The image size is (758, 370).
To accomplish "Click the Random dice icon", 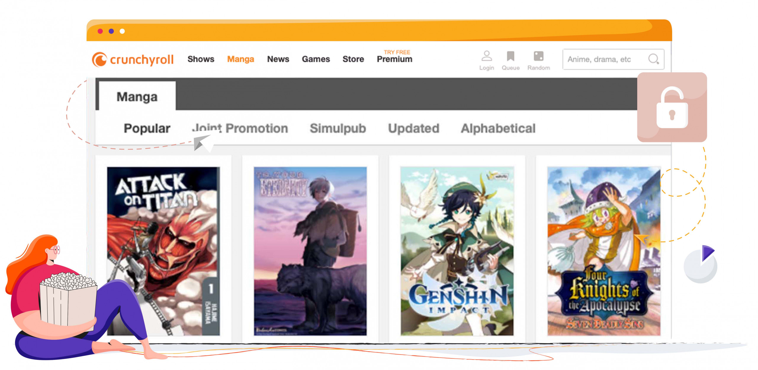I will [x=538, y=57].
